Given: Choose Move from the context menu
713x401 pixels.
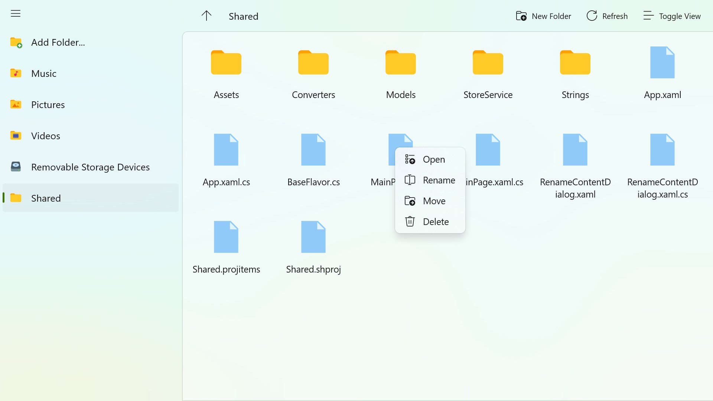Looking at the screenshot, I should pos(430,201).
